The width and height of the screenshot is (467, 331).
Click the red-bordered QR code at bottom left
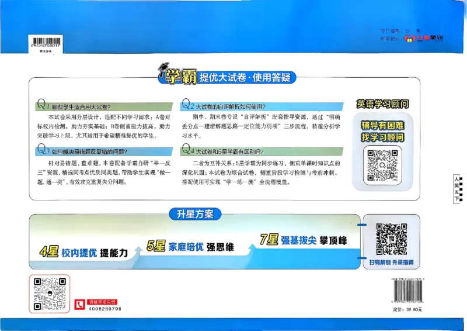coord(50,294)
